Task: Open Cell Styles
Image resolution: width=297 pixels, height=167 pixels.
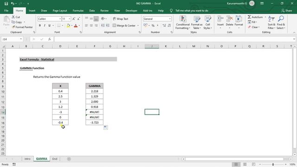Action: (207, 23)
